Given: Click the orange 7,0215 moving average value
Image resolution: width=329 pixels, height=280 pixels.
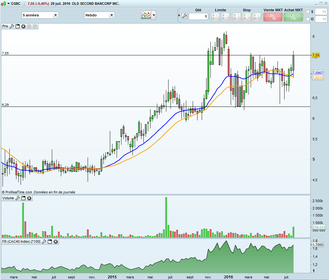Looking at the screenshot, I should click(318, 78).
